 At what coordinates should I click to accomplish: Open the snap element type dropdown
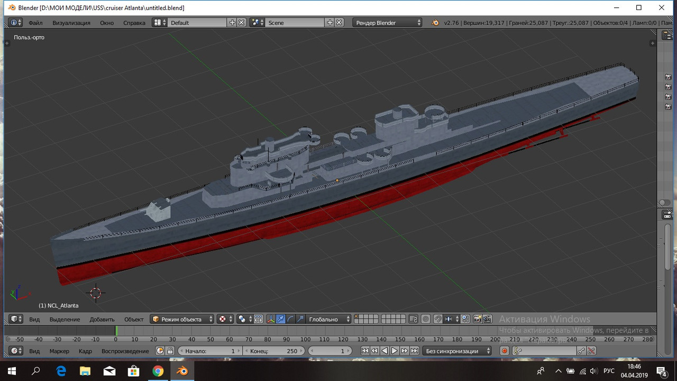point(451,319)
